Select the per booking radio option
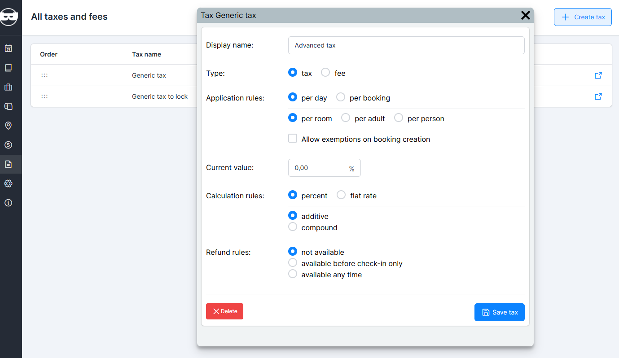The height and width of the screenshot is (358, 619). [x=341, y=97]
